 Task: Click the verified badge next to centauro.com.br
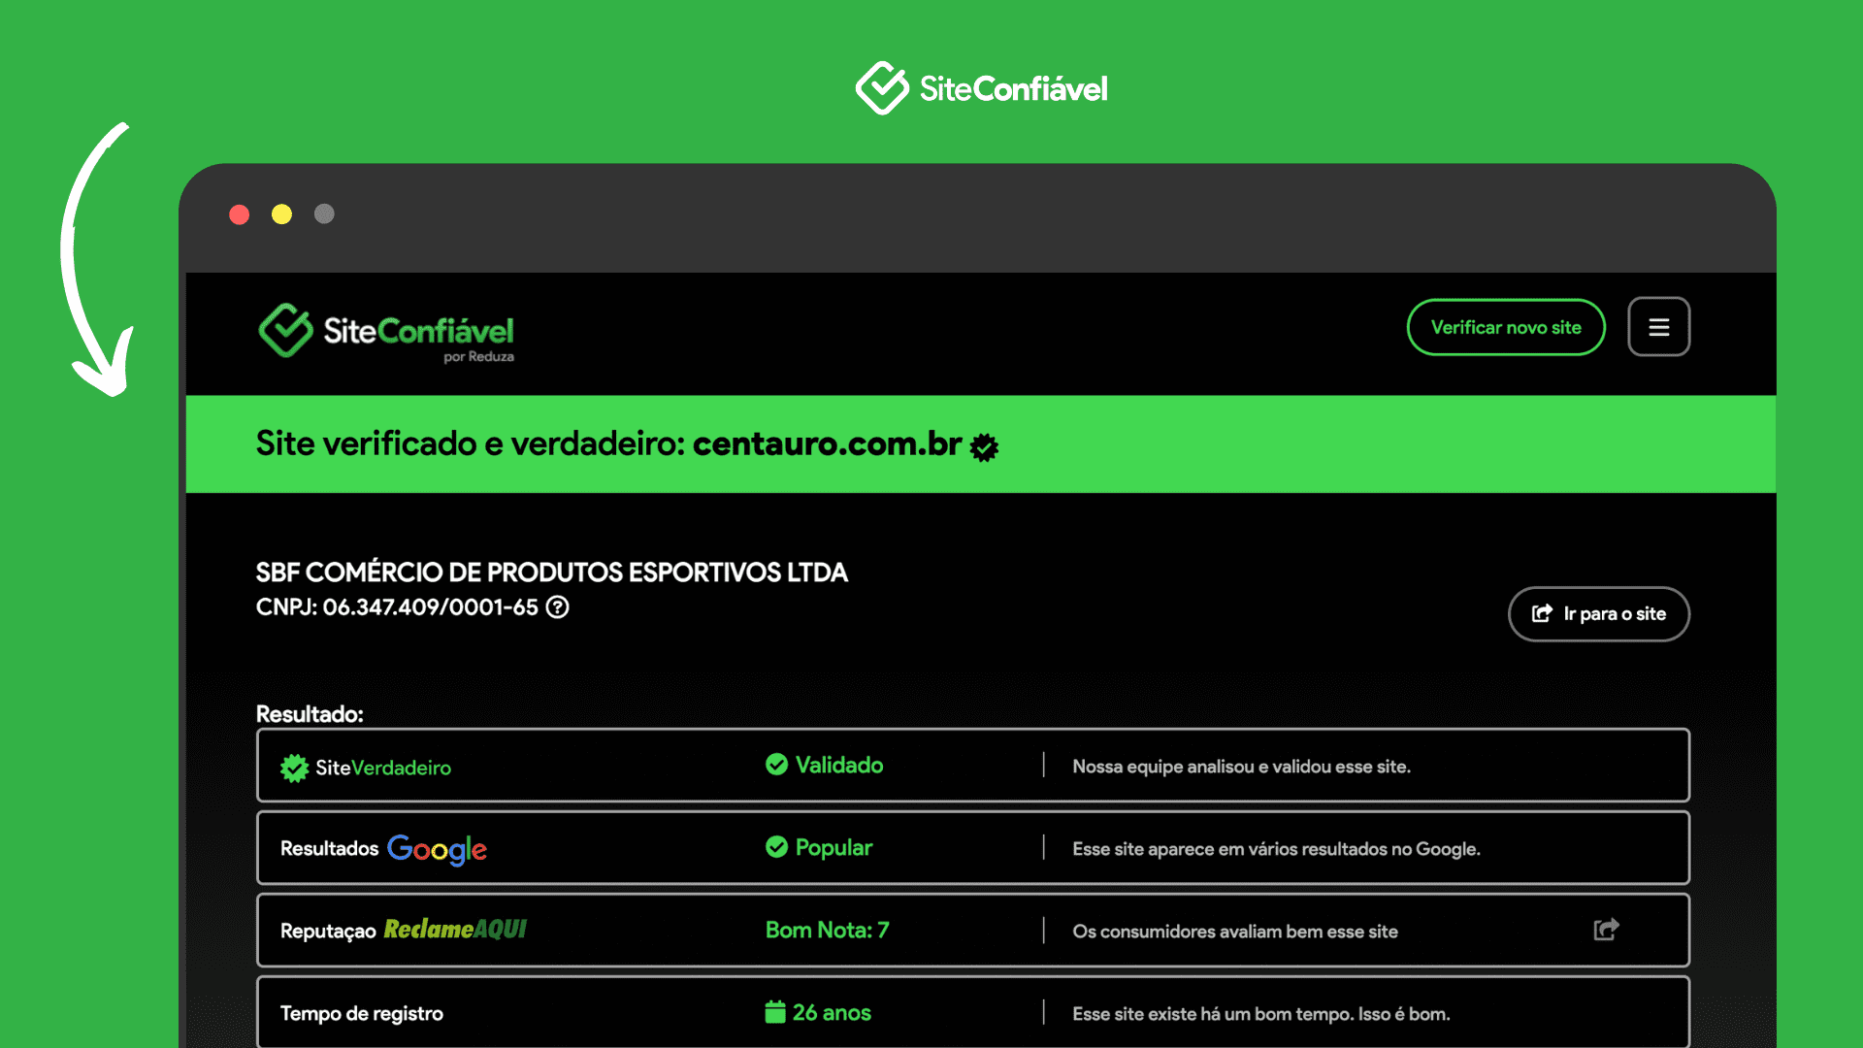coord(984,447)
